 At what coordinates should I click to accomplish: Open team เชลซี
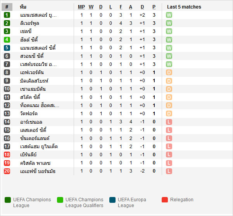point(26,31)
